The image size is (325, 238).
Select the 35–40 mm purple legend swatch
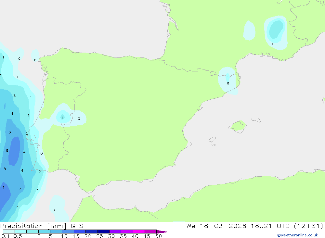pyautogui.click(x=127, y=232)
